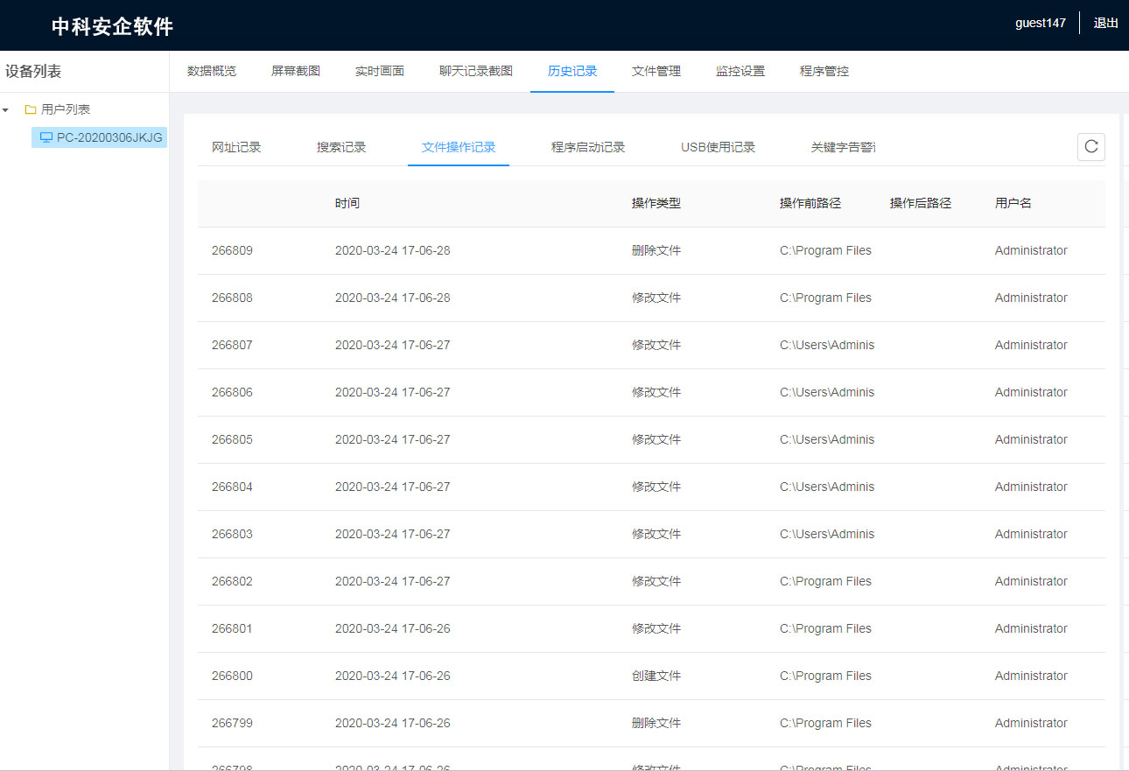Open the USB使用记录 sub-tab

pyautogui.click(x=718, y=147)
